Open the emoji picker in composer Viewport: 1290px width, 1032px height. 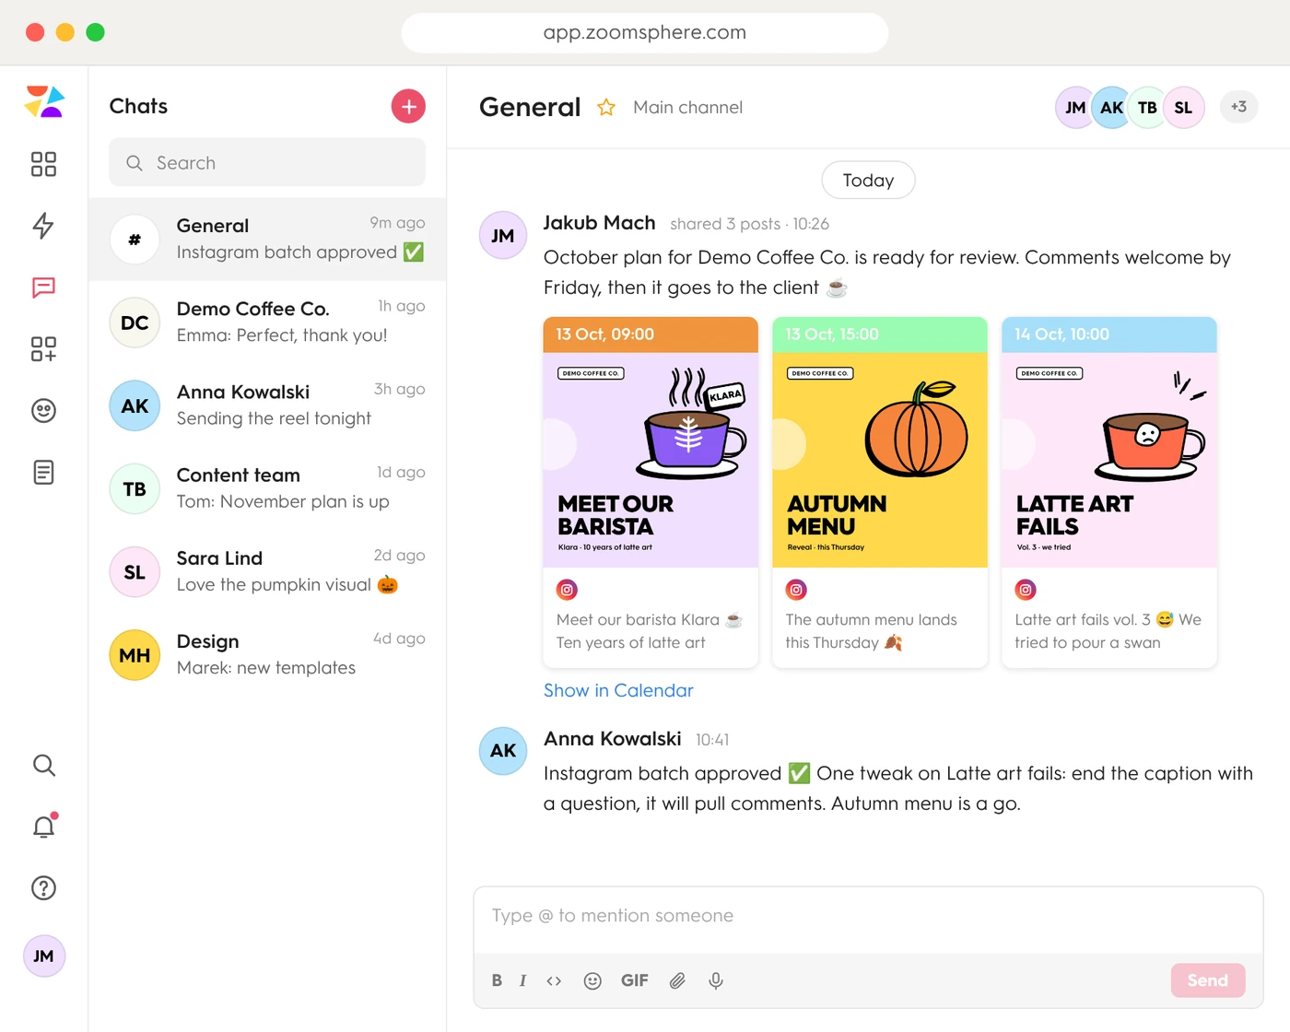point(592,980)
